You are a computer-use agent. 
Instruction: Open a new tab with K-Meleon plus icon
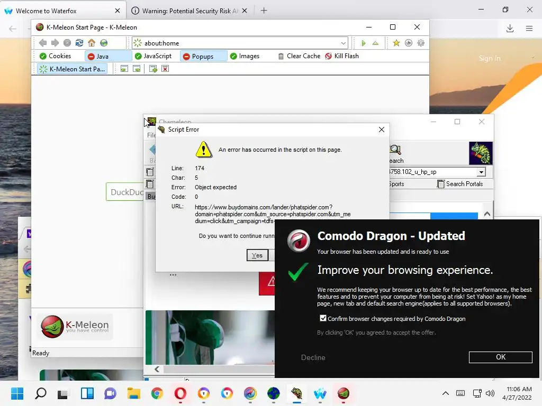[153, 69]
